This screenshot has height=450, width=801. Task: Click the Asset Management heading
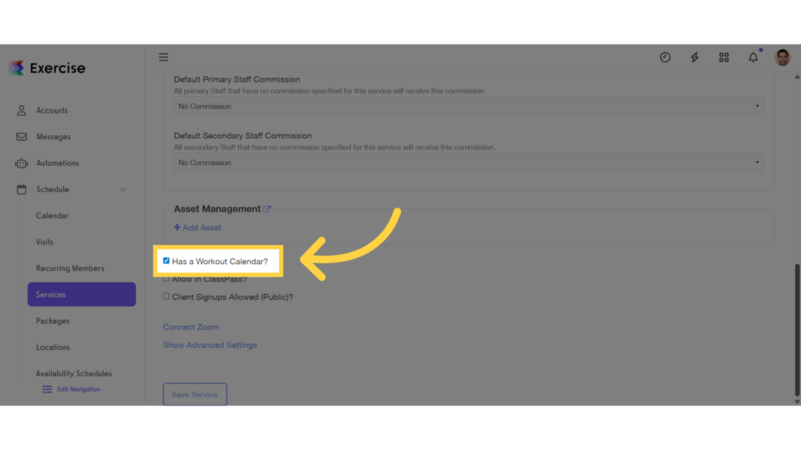click(x=217, y=209)
